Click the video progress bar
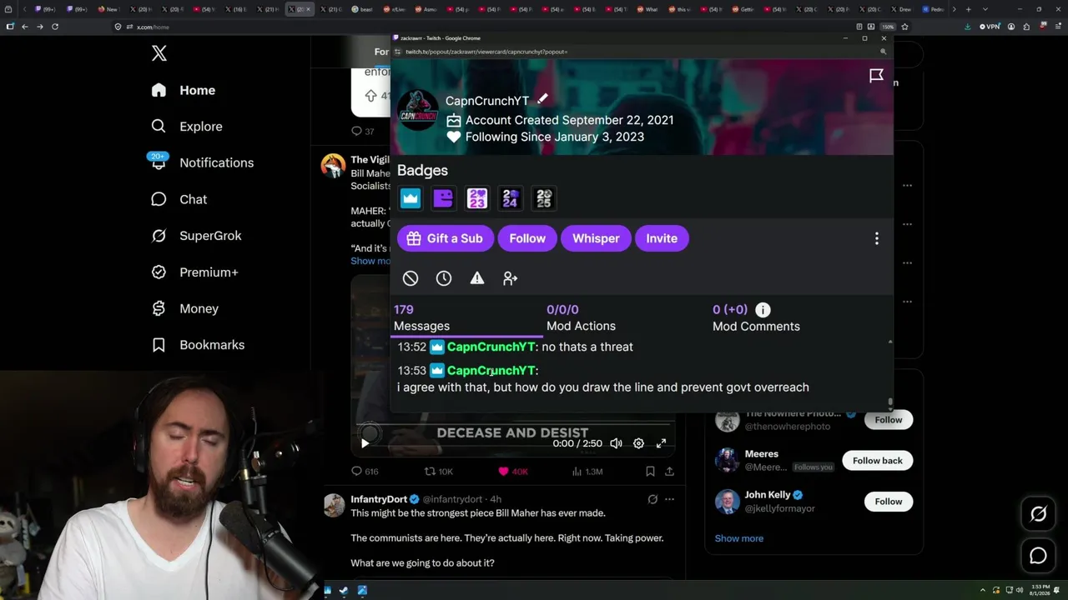The height and width of the screenshot is (600, 1068). [x=512, y=423]
